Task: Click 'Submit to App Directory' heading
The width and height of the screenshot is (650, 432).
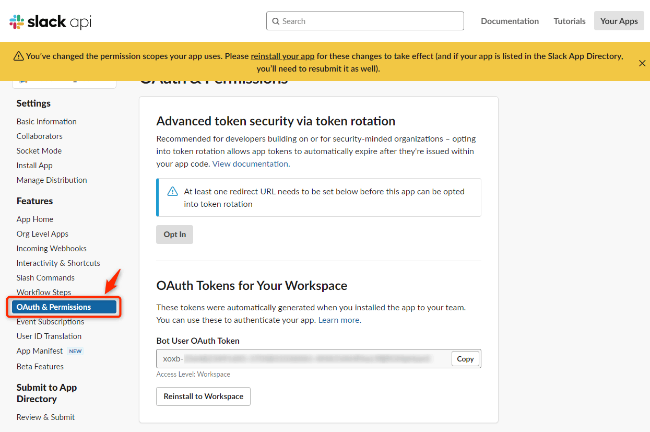Action: (47, 393)
